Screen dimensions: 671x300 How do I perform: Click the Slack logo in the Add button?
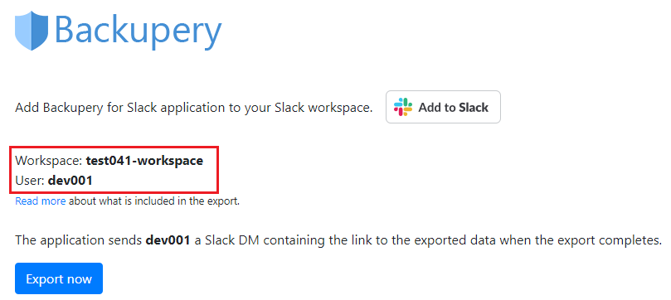(x=403, y=107)
